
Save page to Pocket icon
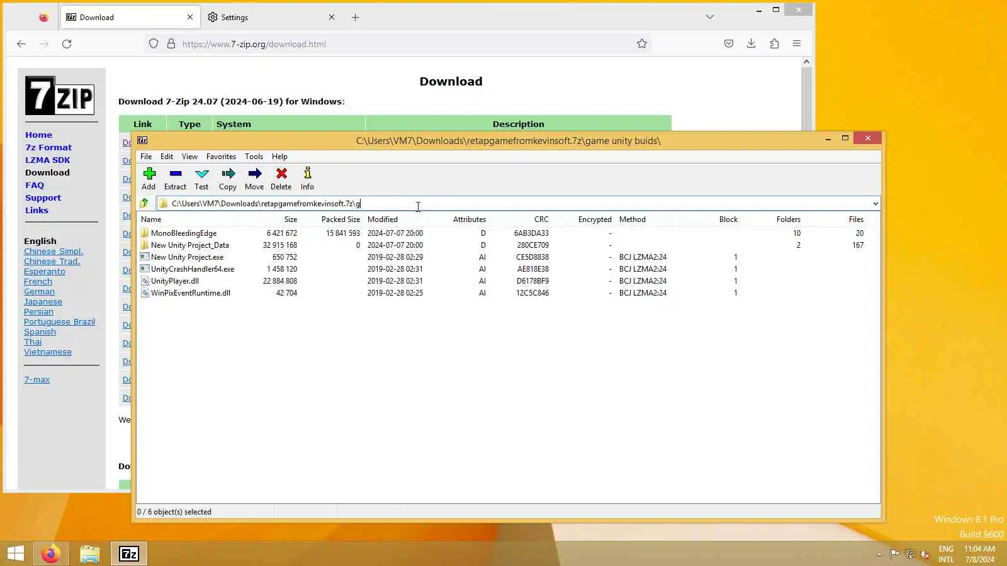coord(729,44)
